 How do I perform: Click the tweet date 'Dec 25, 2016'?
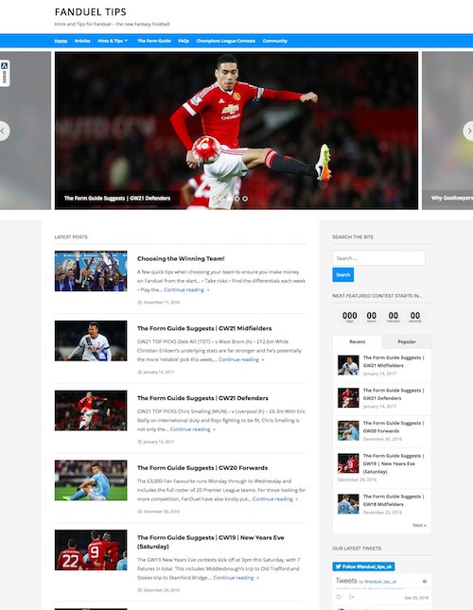[416, 598]
